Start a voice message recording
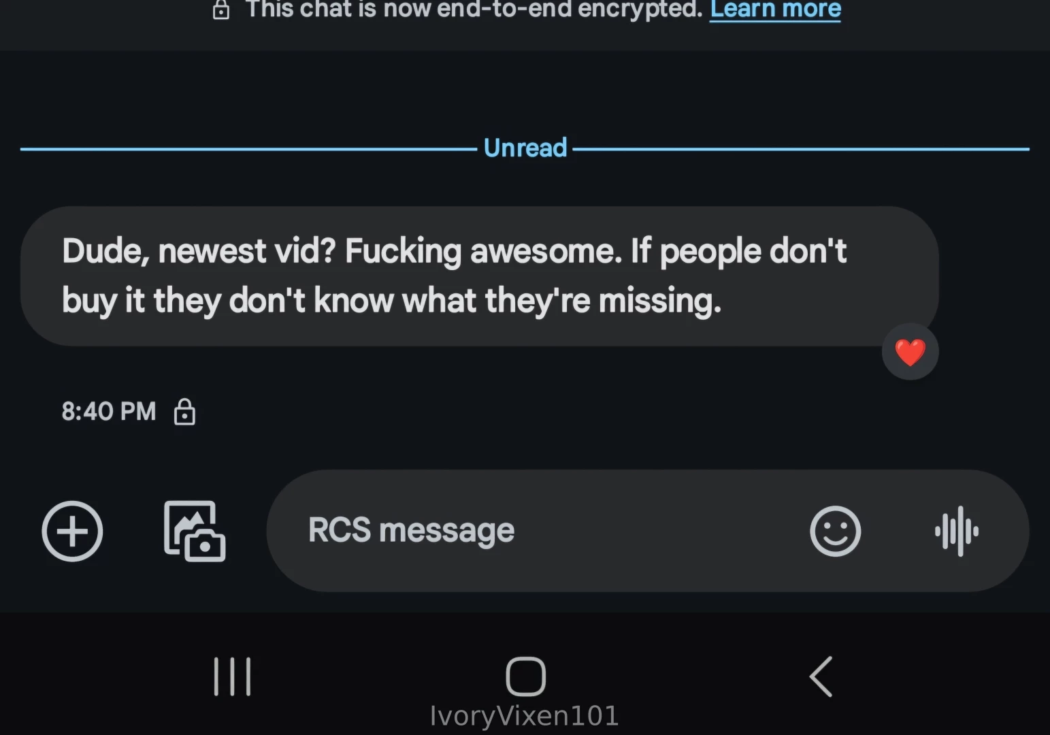1050x735 pixels. click(x=957, y=531)
